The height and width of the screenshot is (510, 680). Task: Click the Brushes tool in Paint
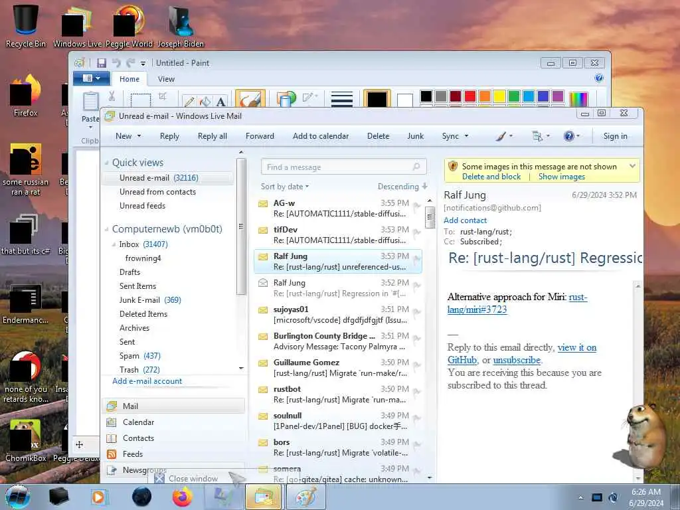[250, 100]
